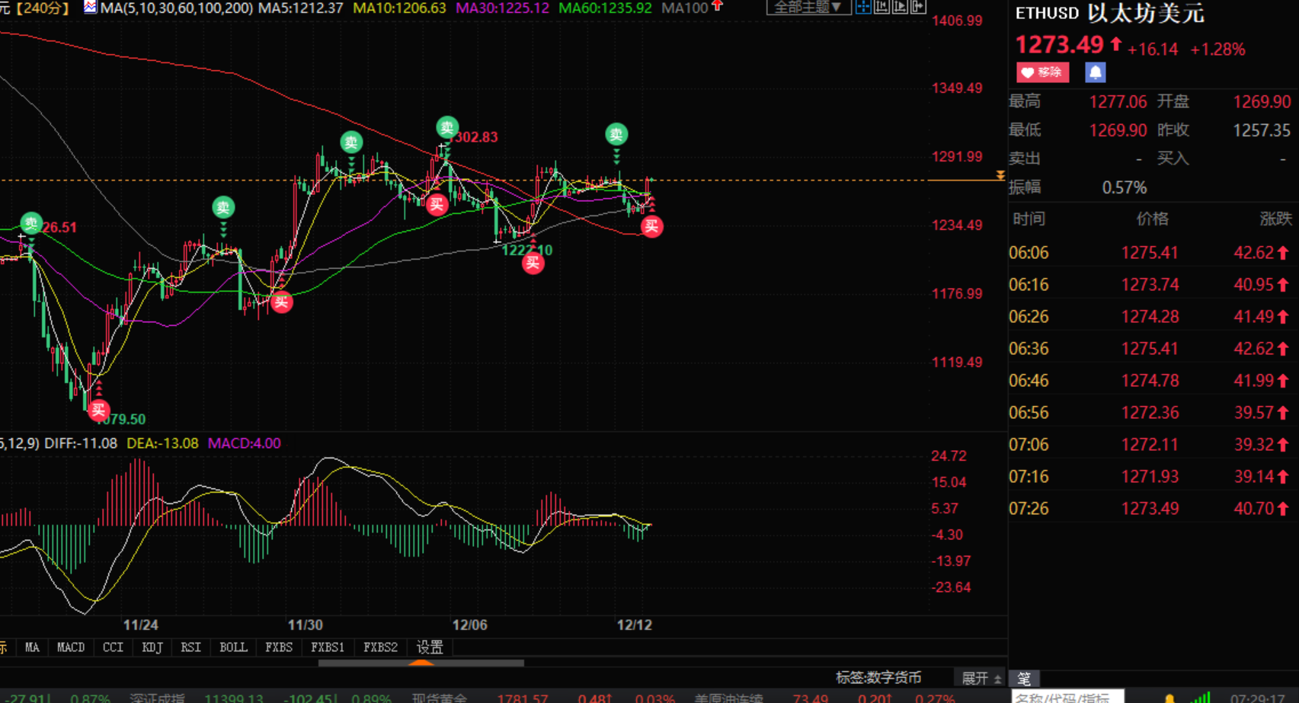Click the 笔 tick-detail tab
Screen dimensions: 1299x703
tap(1024, 678)
